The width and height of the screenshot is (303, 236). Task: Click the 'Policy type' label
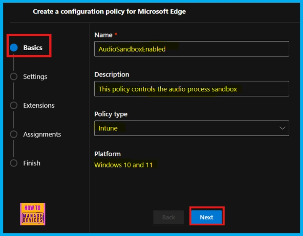pyautogui.click(x=111, y=114)
